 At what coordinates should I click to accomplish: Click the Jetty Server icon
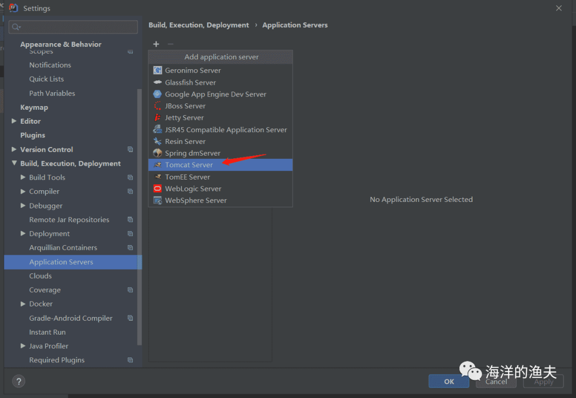pyautogui.click(x=157, y=117)
